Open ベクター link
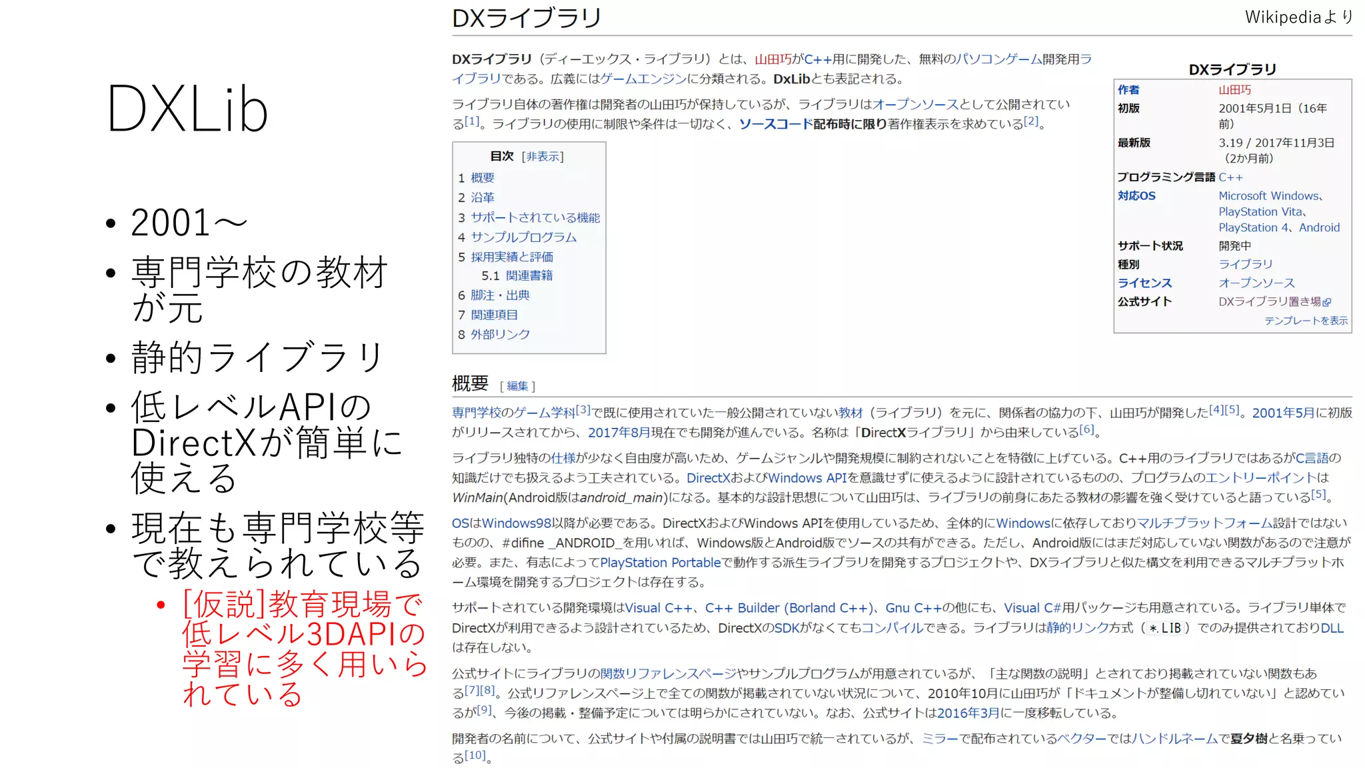The width and height of the screenshot is (1365, 768). tap(1082, 739)
